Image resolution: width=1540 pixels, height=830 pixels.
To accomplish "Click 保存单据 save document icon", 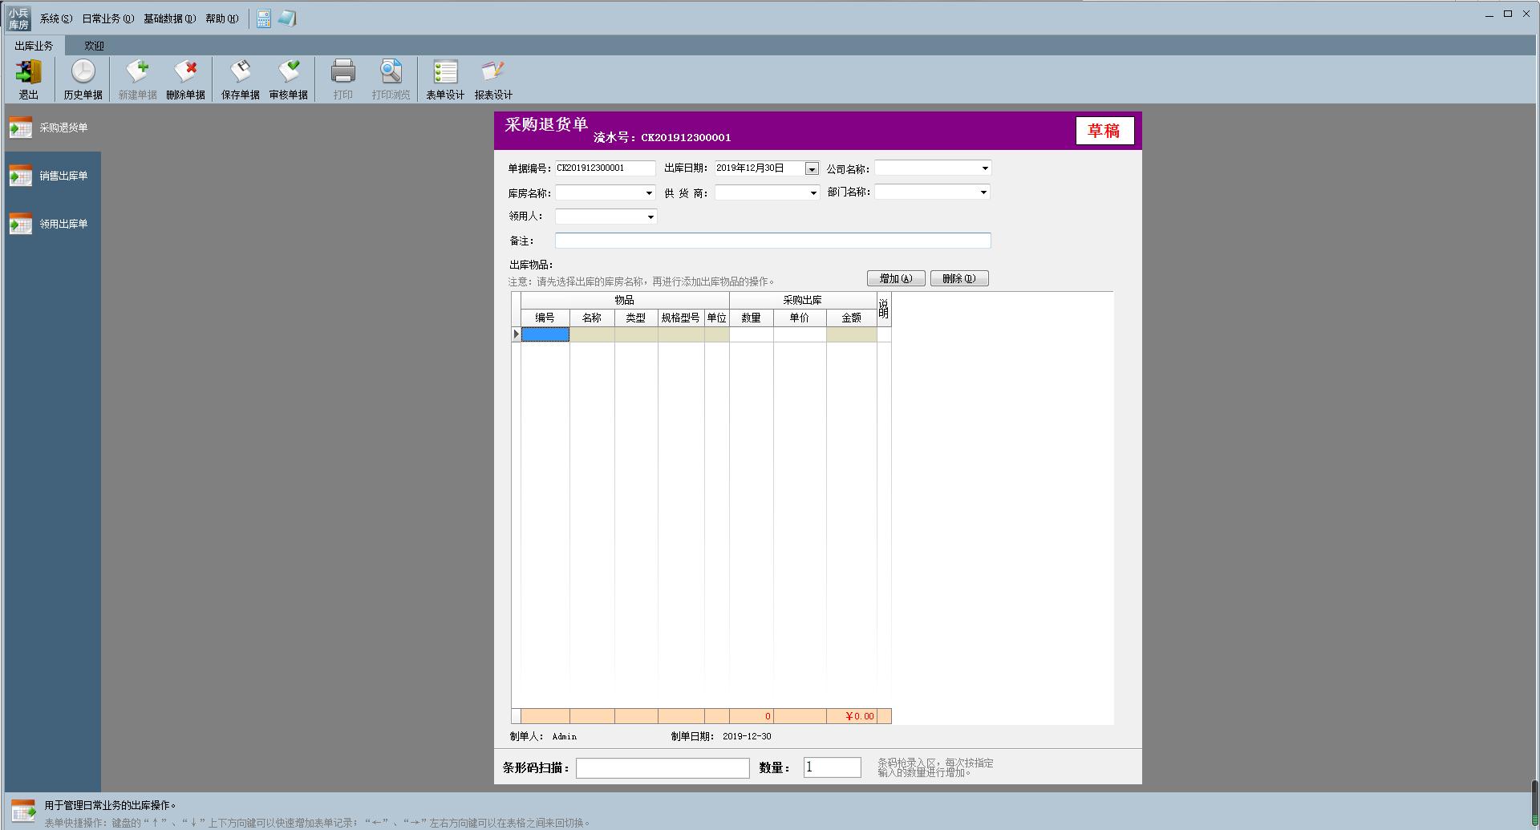I will pos(240,79).
